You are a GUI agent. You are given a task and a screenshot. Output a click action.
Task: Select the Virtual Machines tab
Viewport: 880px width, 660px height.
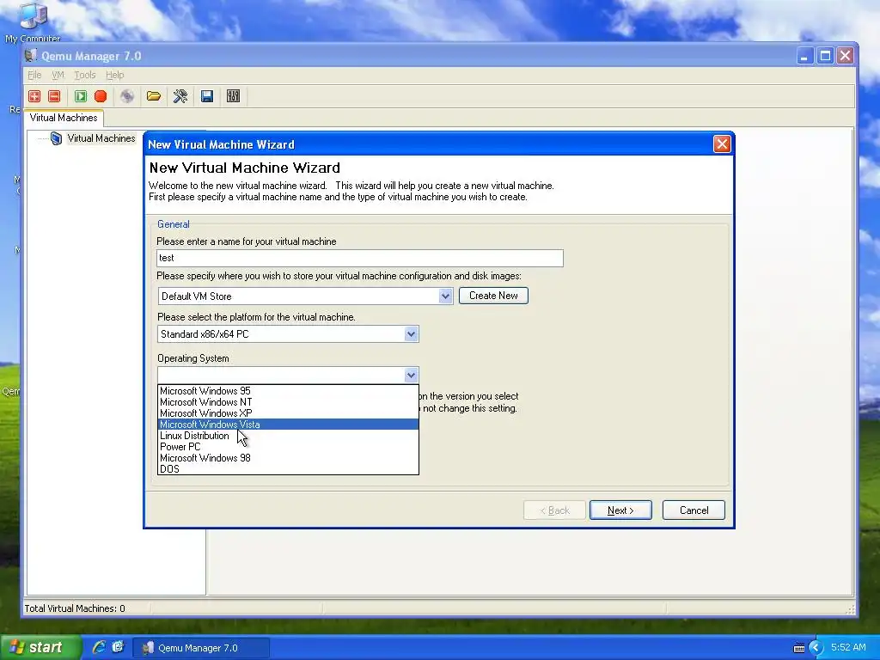tap(64, 118)
